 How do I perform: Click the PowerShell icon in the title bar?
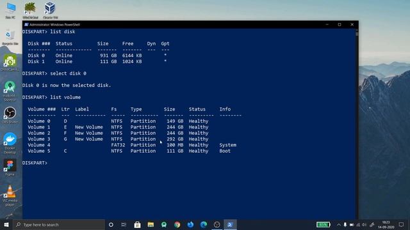coord(26,24)
